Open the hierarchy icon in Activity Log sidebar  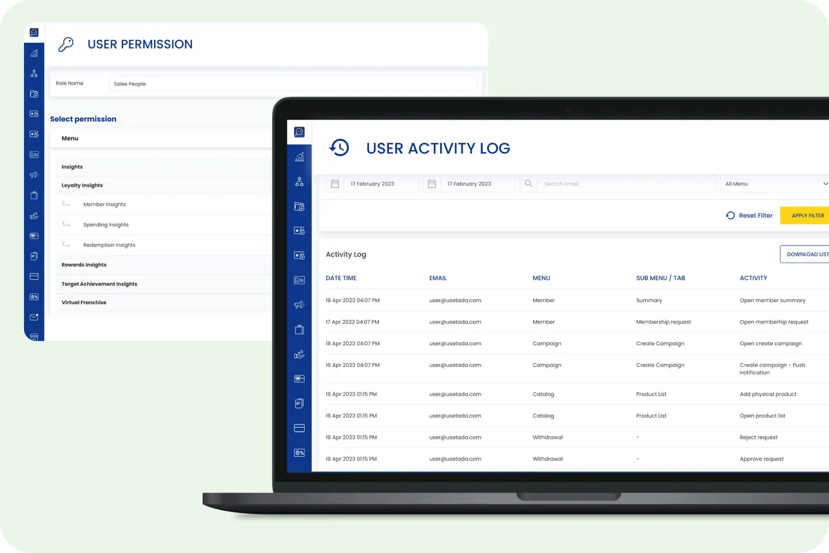(x=299, y=182)
